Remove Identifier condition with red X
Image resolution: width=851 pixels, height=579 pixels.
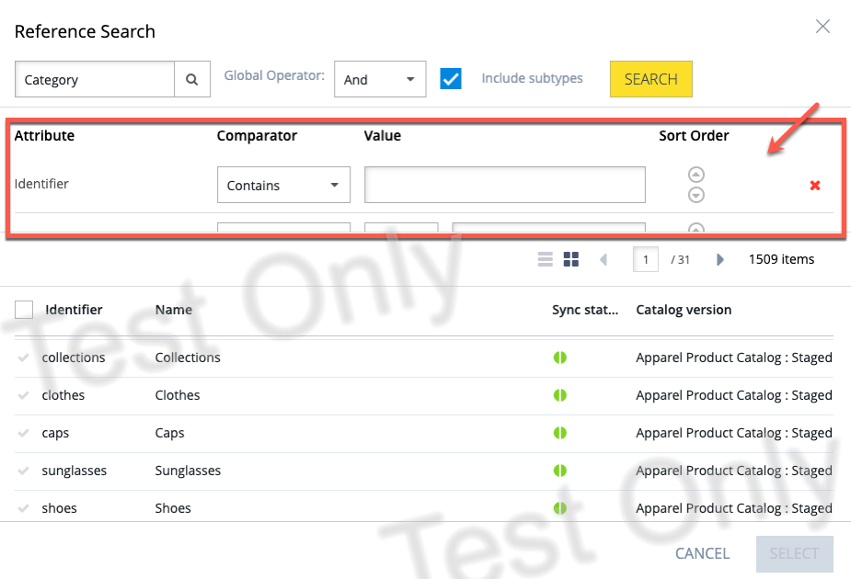click(814, 186)
